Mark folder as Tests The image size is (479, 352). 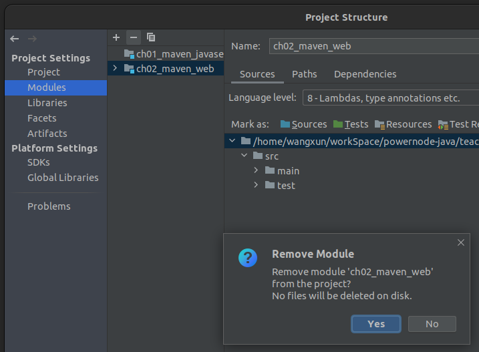pyautogui.click(x=351, y=124)
